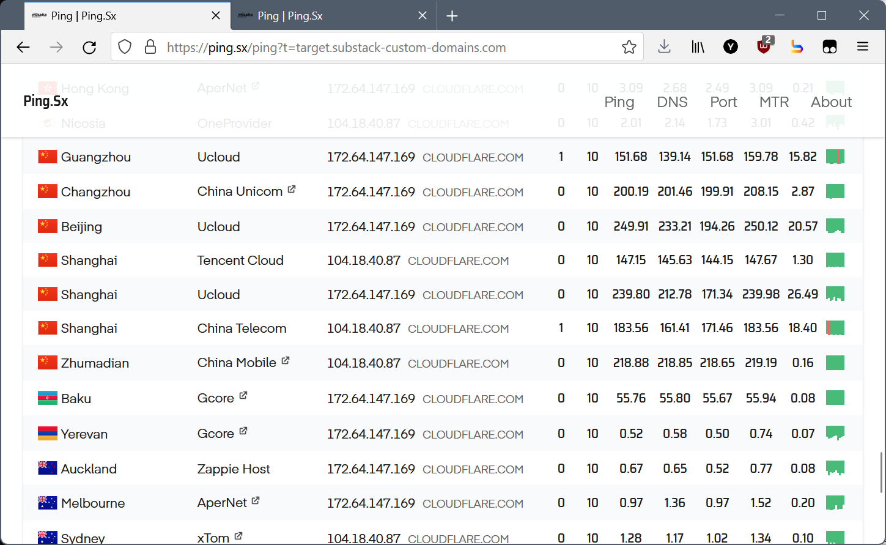Open the Firefox application menu
Image resolution: width=886 pixels, height=545 pixels.
pyautogui.click(x=862, y=46)
